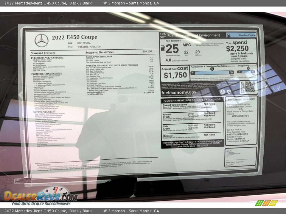Click the VIN number W1K1J5JB7NF183700
The height and width of the screenshot is (214, 286).
[89, 47]
